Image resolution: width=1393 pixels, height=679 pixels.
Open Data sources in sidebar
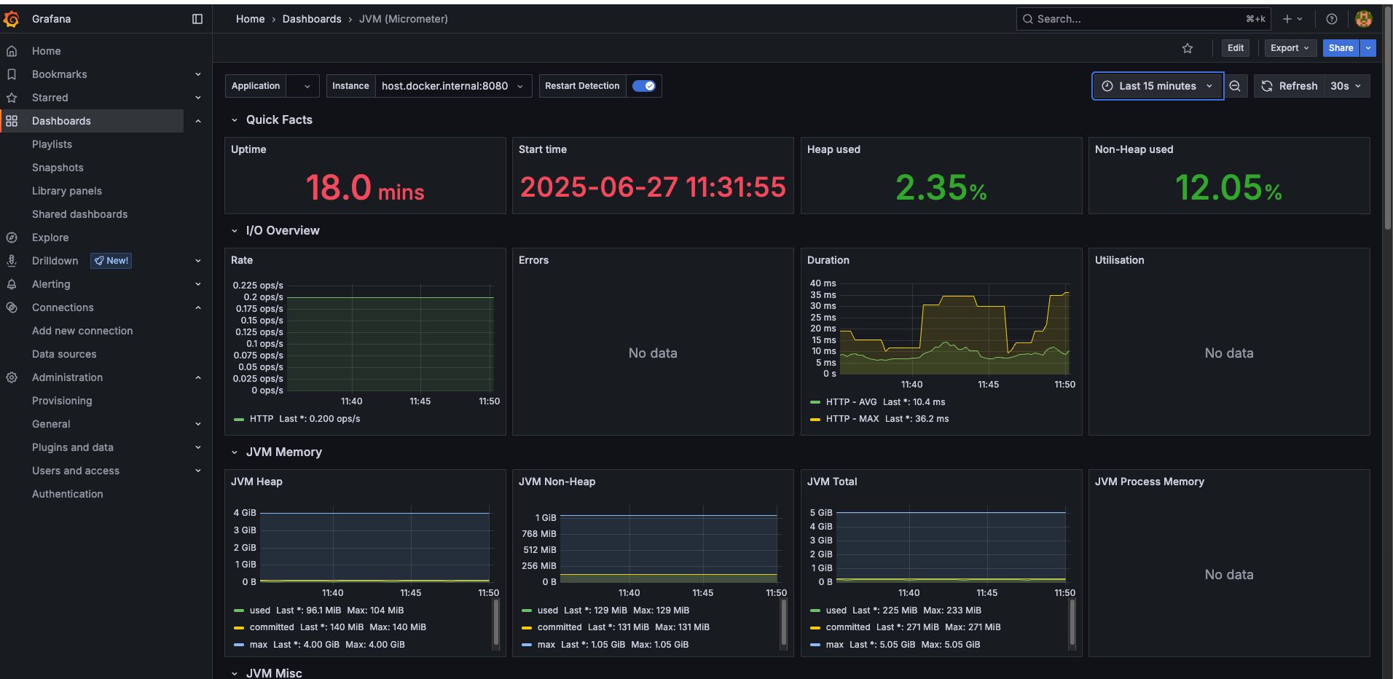click(x=64, y=354)
